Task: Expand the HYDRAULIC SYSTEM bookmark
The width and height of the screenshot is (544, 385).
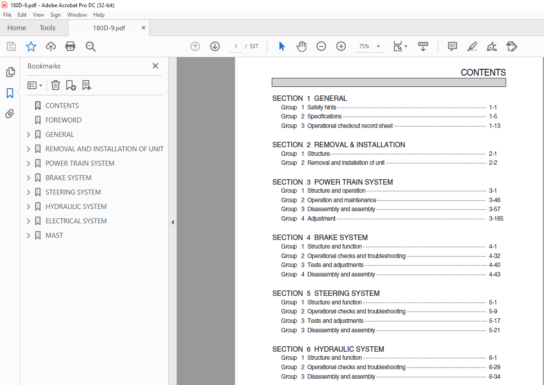Action: point(28,207)
